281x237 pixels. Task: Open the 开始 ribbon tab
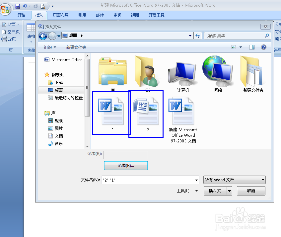point(22,15)
